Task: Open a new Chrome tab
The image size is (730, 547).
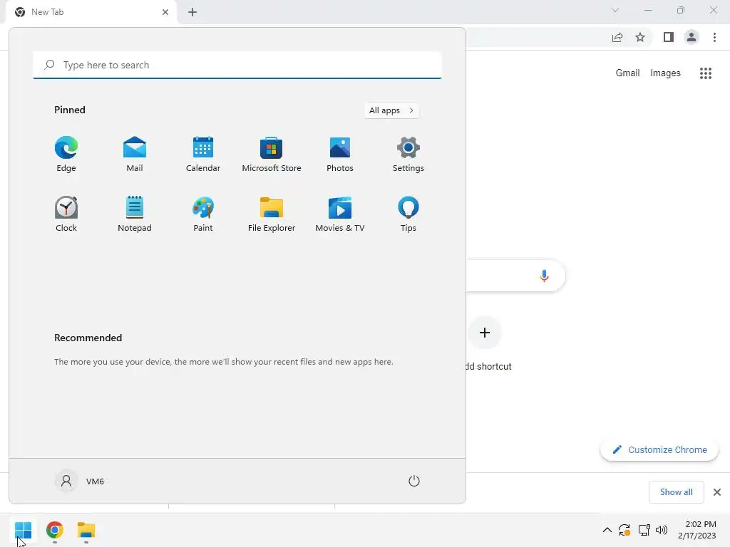Action: [192, 12]
